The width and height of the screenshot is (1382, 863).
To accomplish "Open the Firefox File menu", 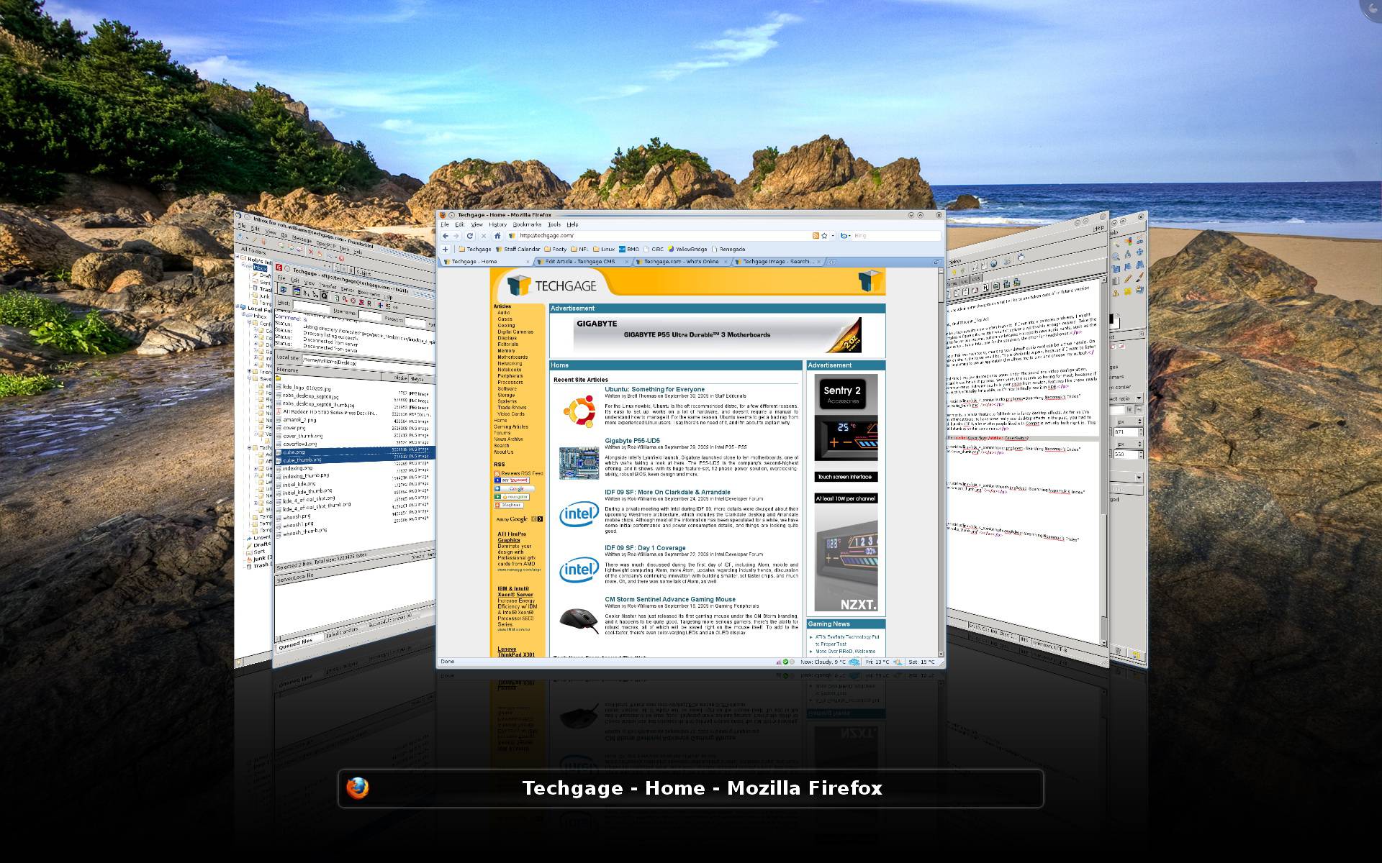I will tap(444, 224).
